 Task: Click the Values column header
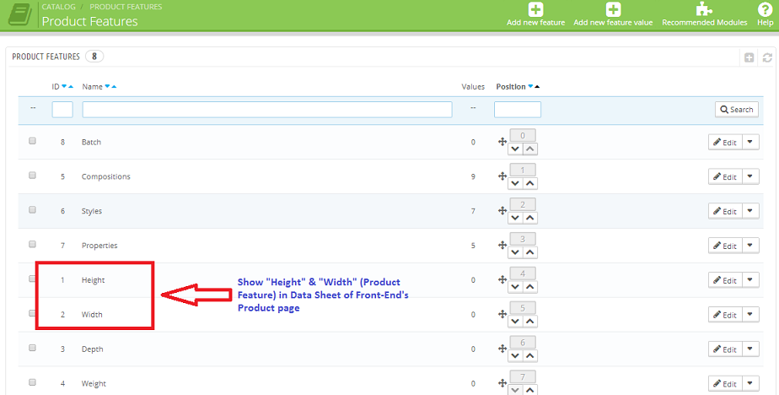coord(473,87)
